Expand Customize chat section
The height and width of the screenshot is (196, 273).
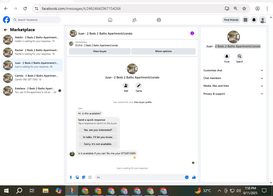click(x=233, y=70)
